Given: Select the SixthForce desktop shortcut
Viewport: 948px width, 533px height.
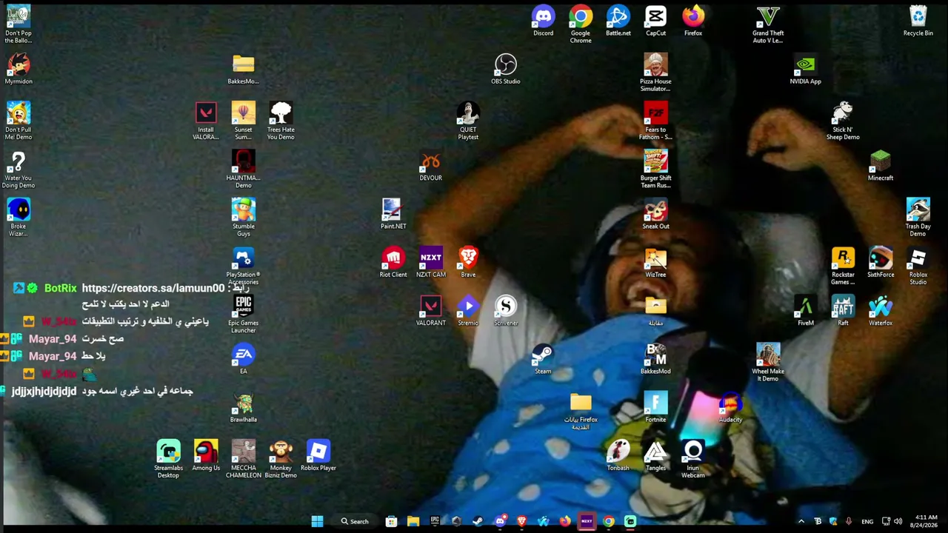Looking at the screenshot, I should tap(881, 262).
